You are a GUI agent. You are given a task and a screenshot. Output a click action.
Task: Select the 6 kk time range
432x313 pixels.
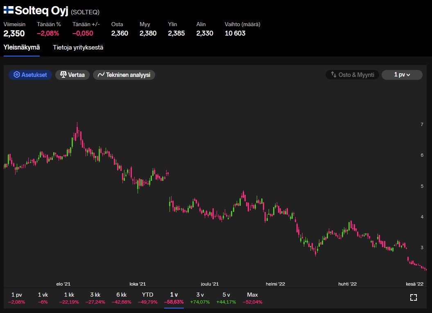122,298
